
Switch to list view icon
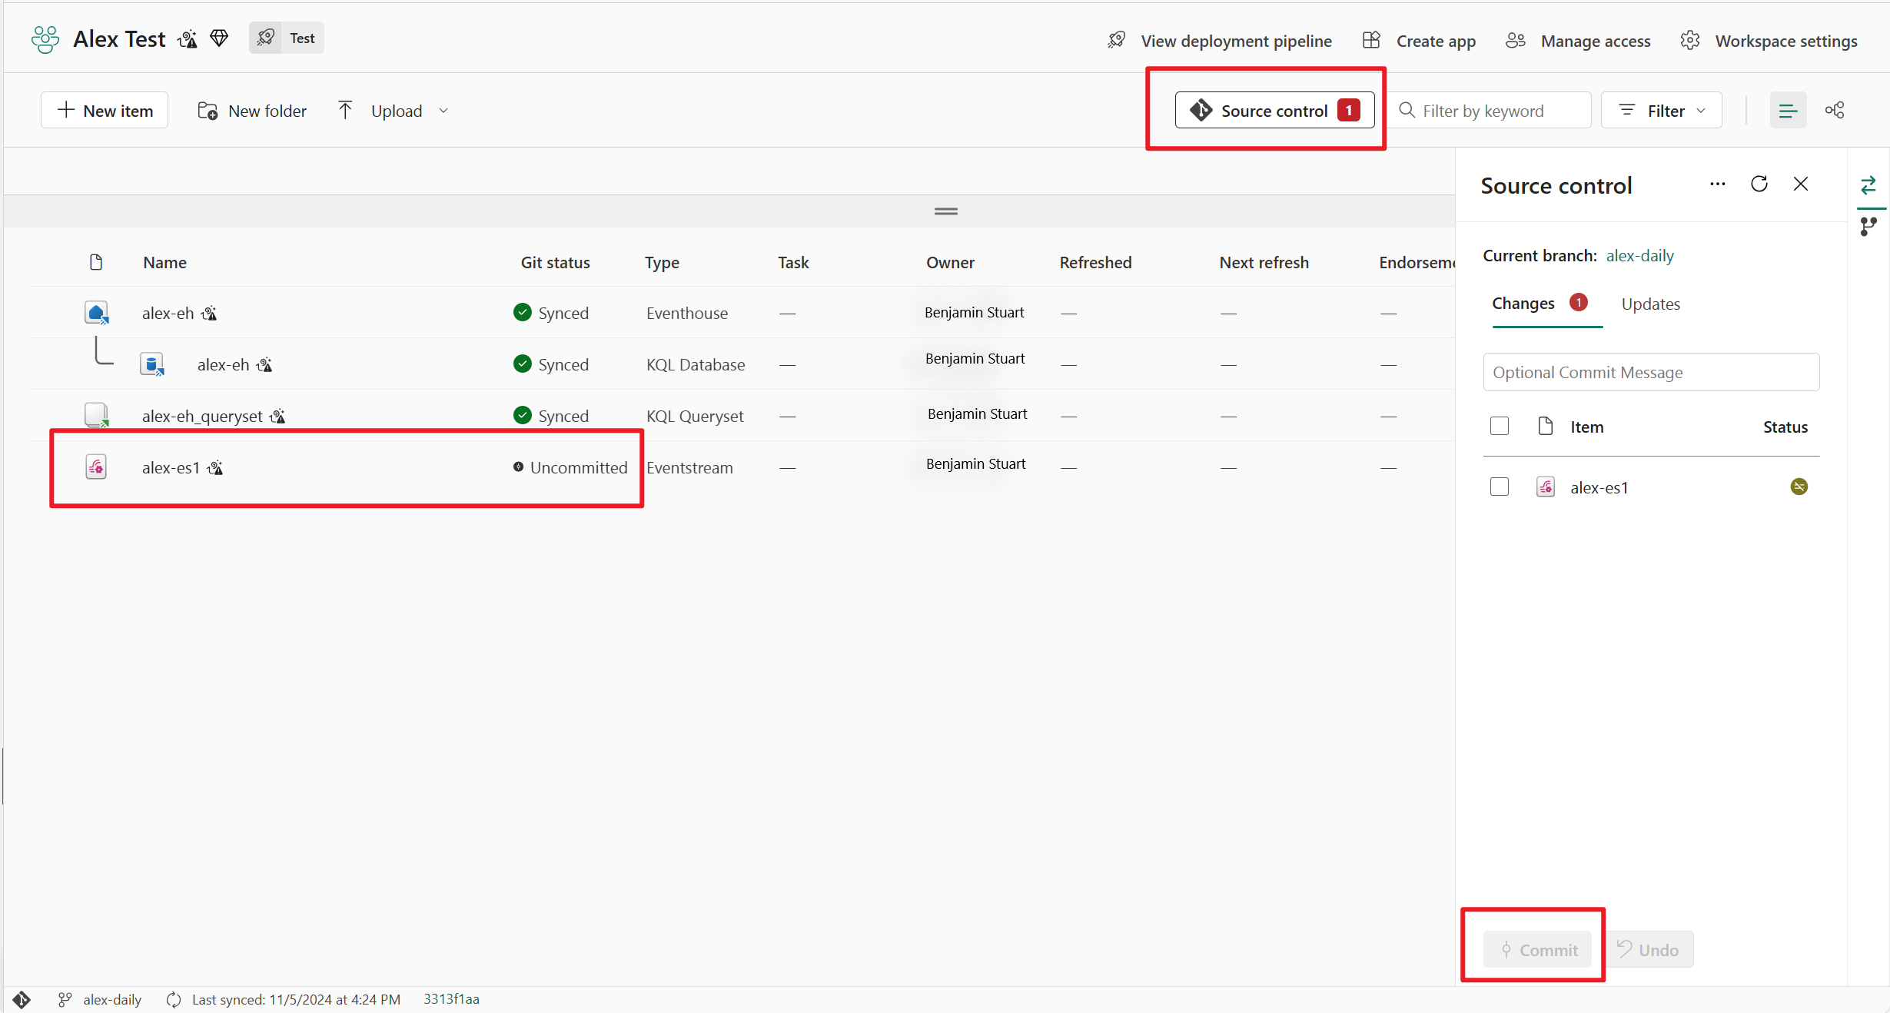click(x=1788, y=111)
